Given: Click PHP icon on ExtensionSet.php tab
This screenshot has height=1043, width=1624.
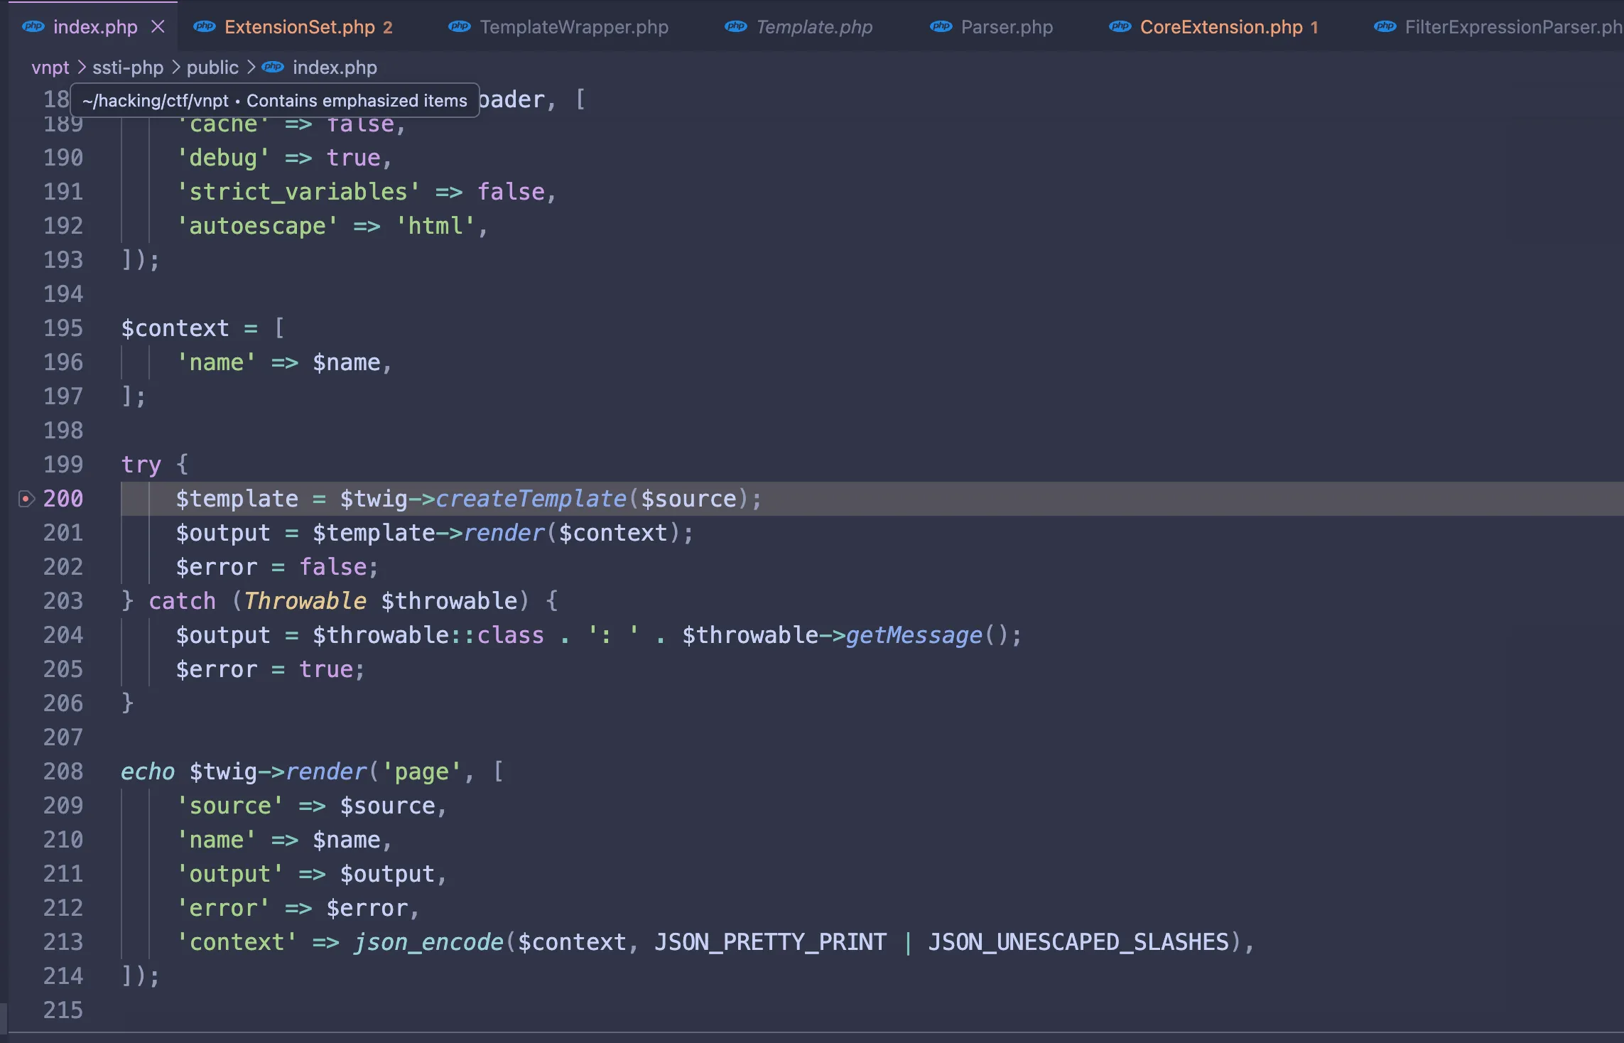Looking at the screenshot, I should coord(204,27).
